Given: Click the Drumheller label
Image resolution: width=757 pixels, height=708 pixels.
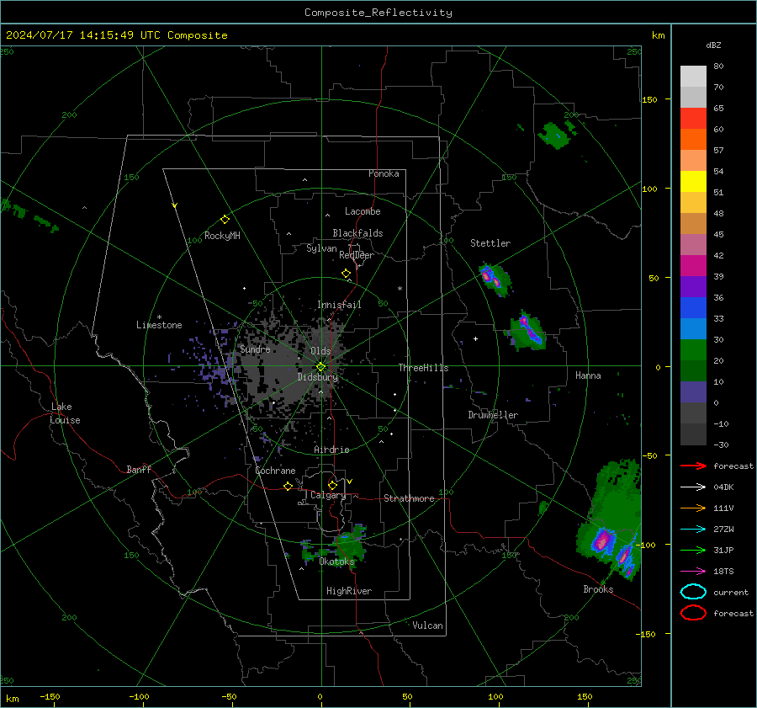Looking at the screenshot, I should [493, 415].
